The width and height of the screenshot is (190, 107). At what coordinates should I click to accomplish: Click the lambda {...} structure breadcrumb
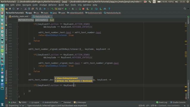[x=52, y=20]
